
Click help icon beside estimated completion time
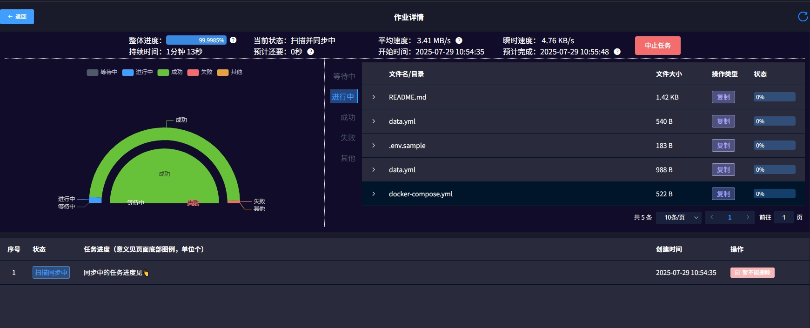click(x=617, y=52)
